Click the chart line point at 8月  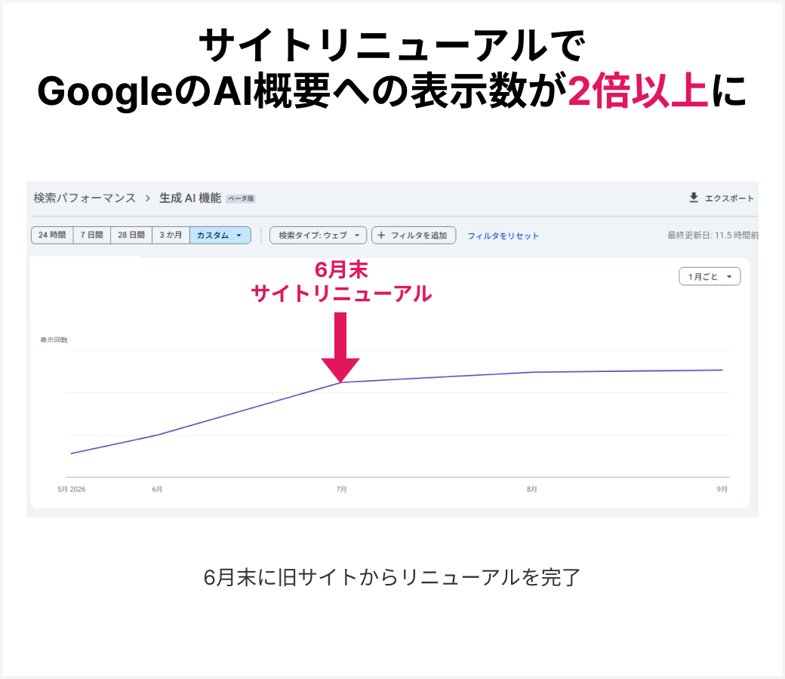(x=531, y=372)
